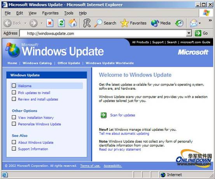Viewport: 215px width, 179px height.
Task: Expand the toolbar overflow chevron
Action: [x=210, y=21]
